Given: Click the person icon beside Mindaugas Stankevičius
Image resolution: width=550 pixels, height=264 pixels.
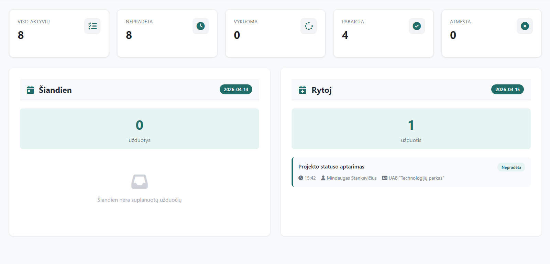Looking at the screenshot, I should 323,178.
